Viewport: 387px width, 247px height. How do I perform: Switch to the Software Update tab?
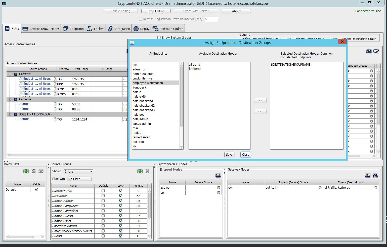tap(168, 29)
